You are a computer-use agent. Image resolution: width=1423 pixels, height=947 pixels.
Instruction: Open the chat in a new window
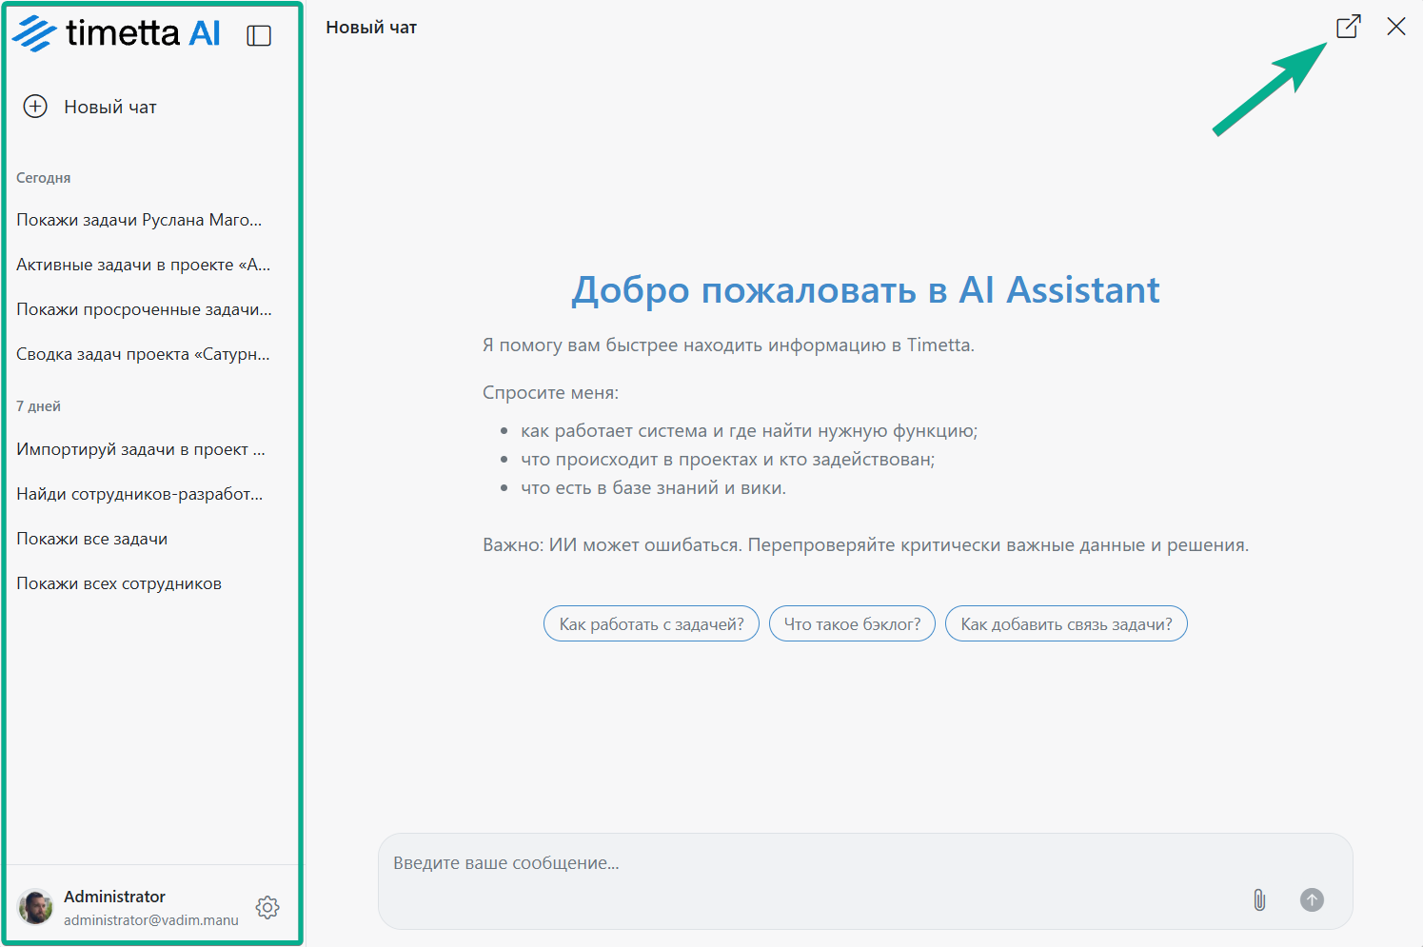coord(1349,27)
